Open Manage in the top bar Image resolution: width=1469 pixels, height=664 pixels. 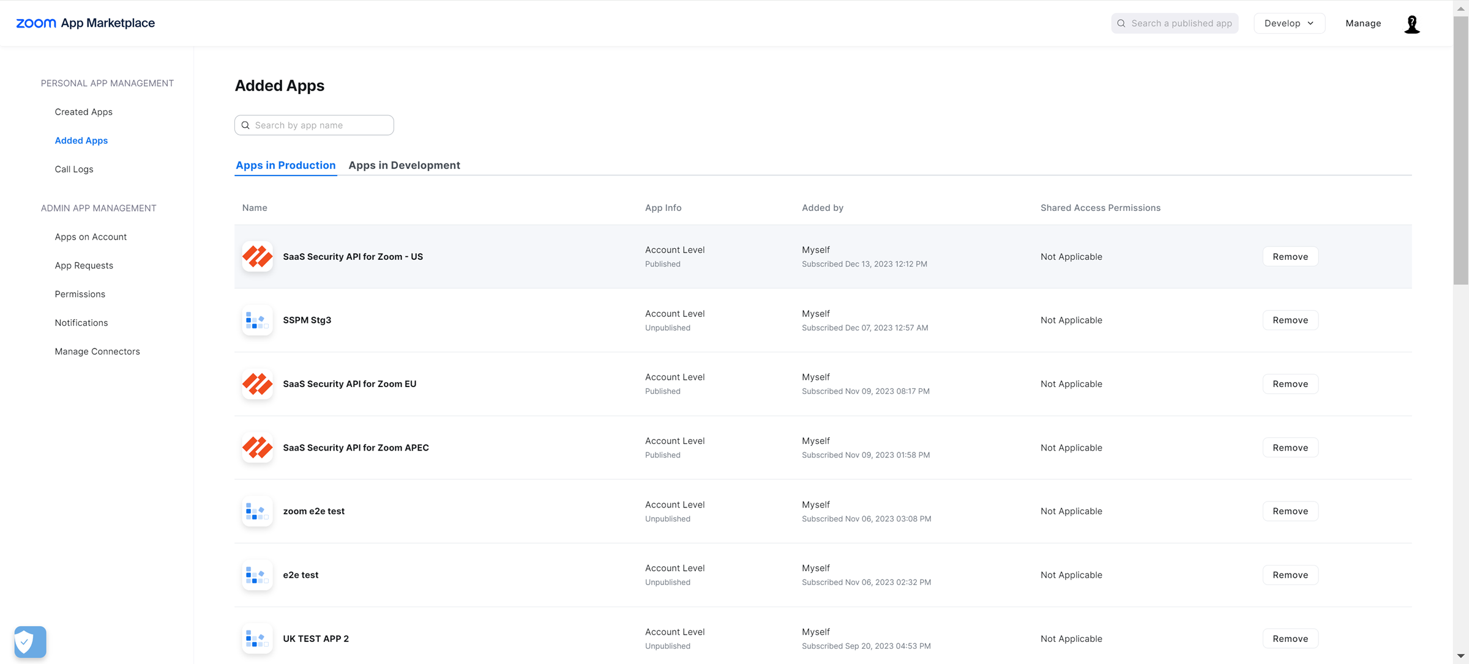click(x=1362, y=23)
